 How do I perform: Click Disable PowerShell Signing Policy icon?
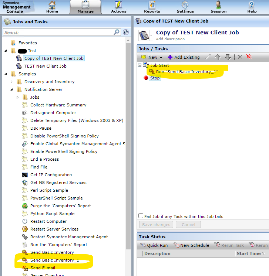(x=25, y=136)
